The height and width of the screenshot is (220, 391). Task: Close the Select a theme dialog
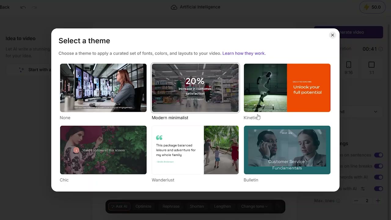[332, 35]
